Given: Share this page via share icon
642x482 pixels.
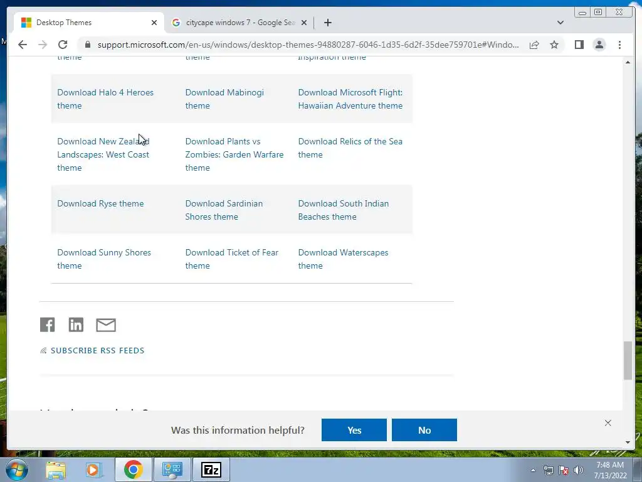Looking at the screenshot, I should (x=534, y=45).
